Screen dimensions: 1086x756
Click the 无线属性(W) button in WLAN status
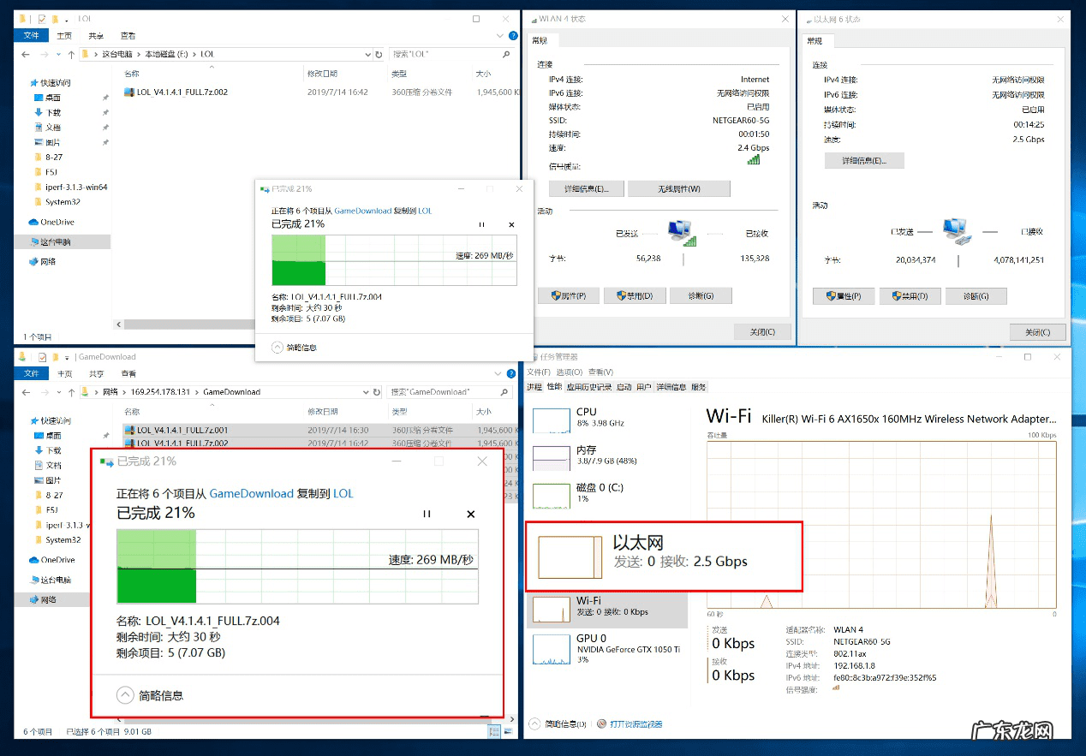(x=678, y=189)
